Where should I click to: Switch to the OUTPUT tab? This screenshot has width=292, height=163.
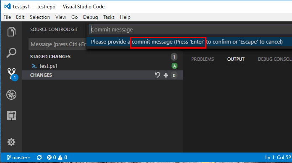tap(236, 59)
